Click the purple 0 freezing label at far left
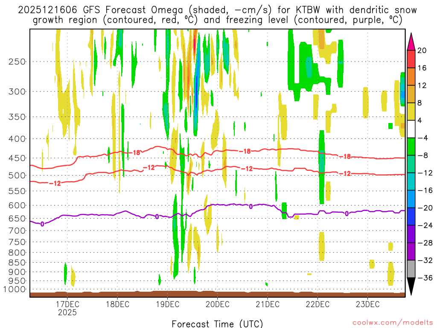This screenshot has height=328, width=437. pyautogui.click(x=42, y=224)
